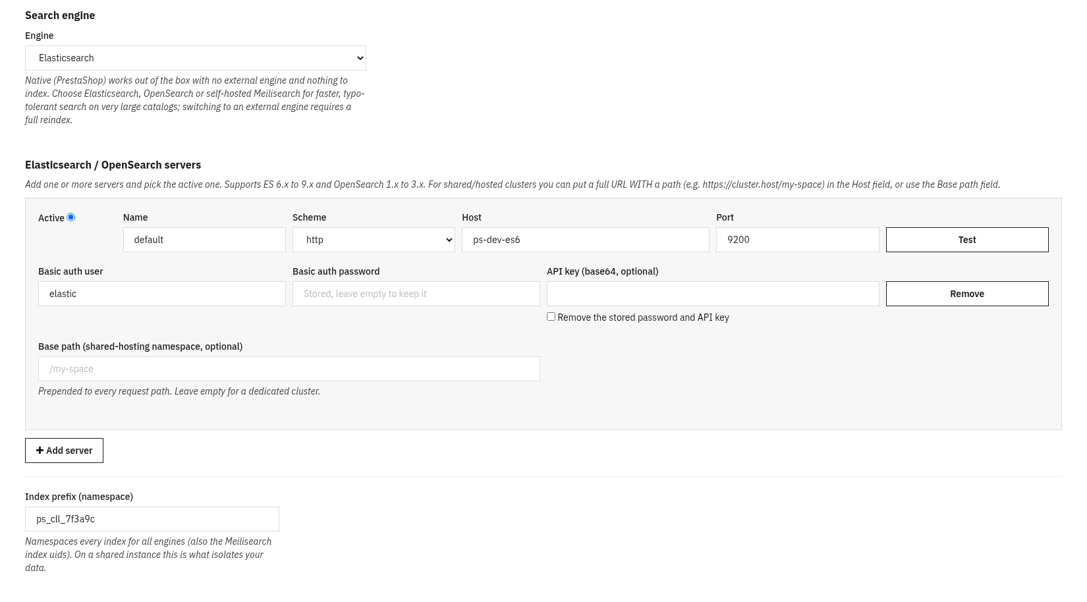Select the Port field showing 9200

click(x=798, y=240)
